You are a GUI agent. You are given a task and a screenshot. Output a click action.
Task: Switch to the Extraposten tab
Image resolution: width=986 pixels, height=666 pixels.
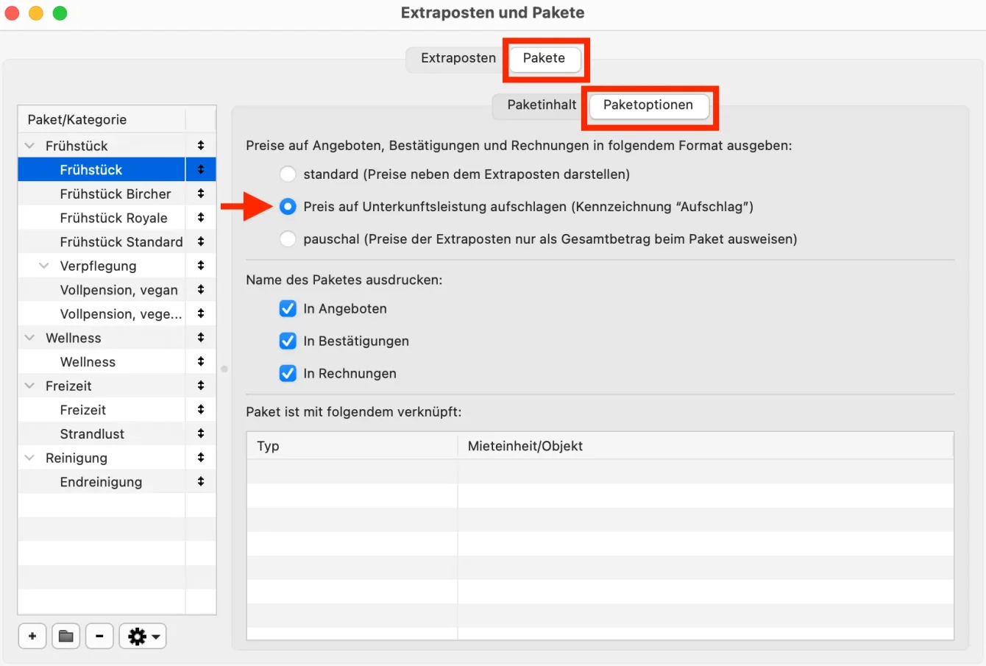click(458, 58)
